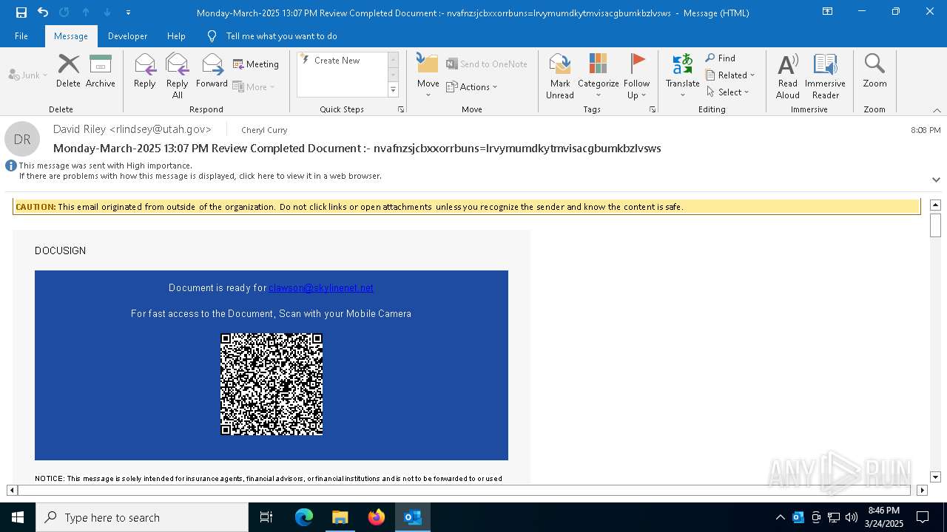Switch to the Message tab
Viewport: 947px width, 532px height.
pos(71,36)
